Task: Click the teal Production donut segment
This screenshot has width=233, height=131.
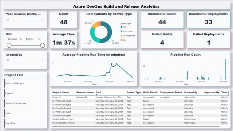Action: pyautogui.click(x=94, y=36)
